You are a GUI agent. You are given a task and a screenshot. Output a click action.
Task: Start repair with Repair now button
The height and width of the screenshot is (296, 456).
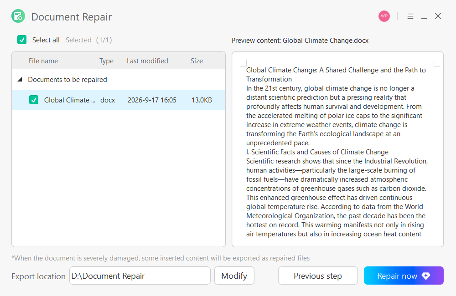[404, 276]
